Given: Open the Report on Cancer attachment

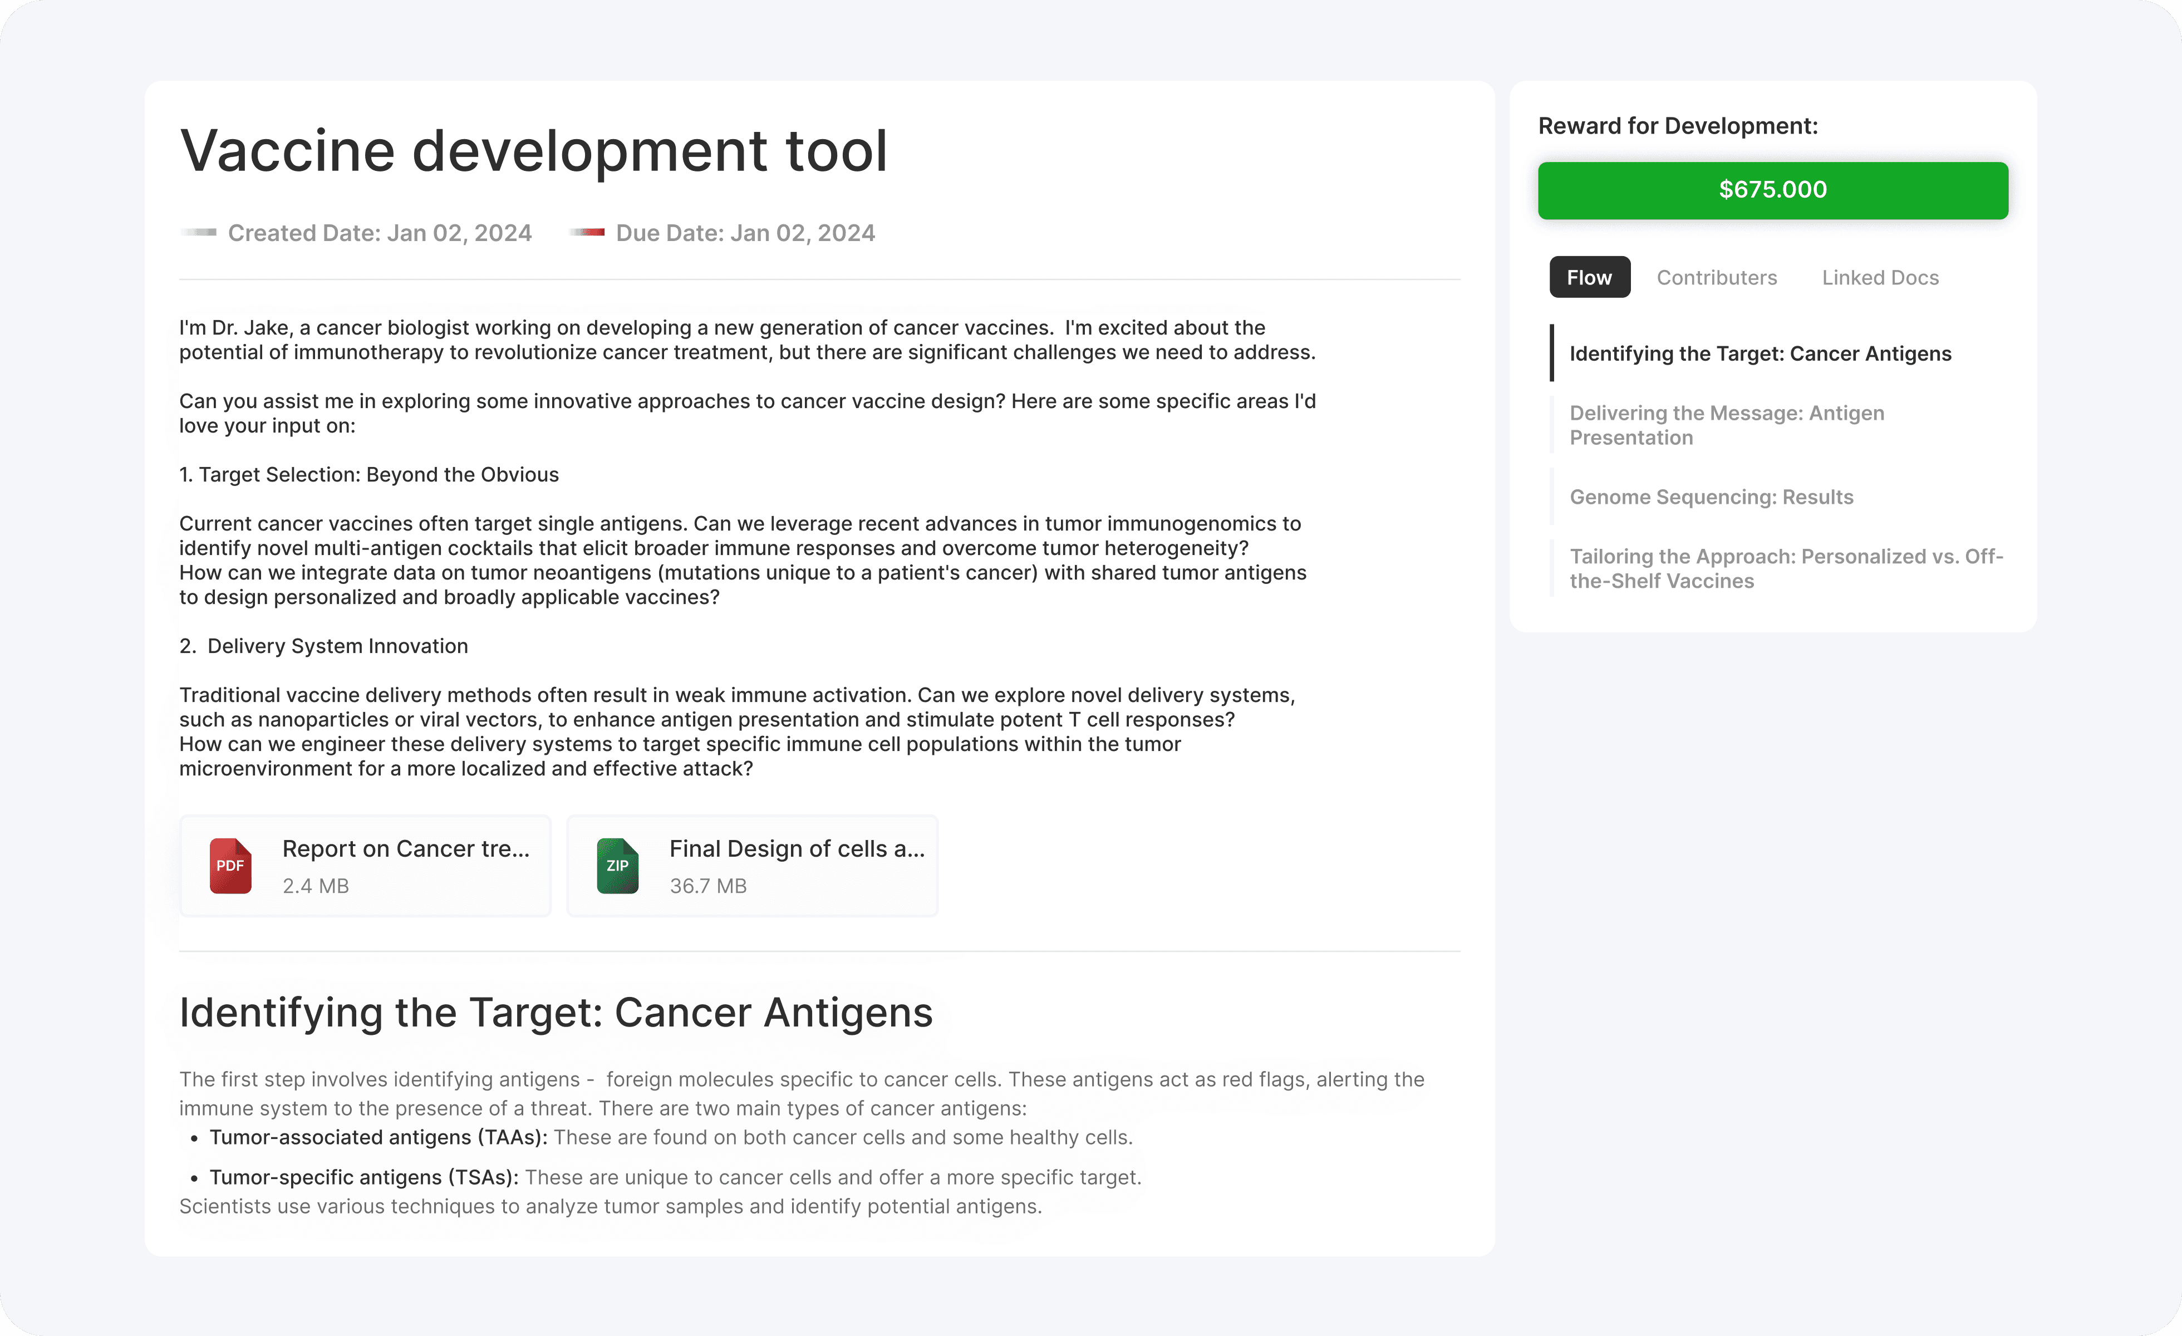Looking at the screenshot, I should point(405,849).
